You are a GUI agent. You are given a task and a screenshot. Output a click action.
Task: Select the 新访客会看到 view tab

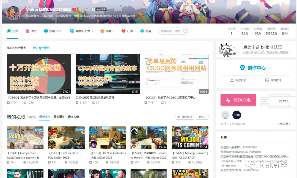(41, 48)
